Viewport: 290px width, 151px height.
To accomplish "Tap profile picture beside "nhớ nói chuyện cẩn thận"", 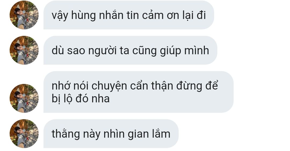I will pos(24,98).
